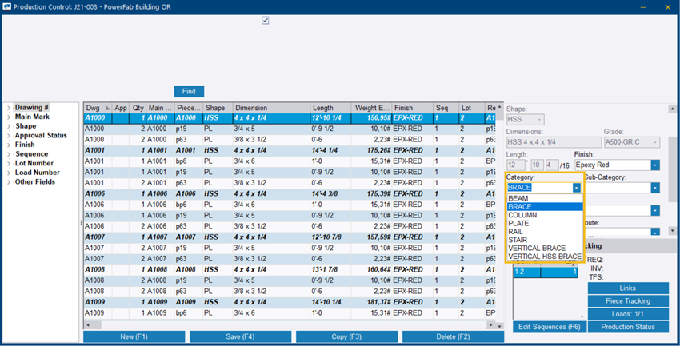Choose COLUMN in the Category dropdown list
The image size is (680, 346).
(x=522, y=215)
